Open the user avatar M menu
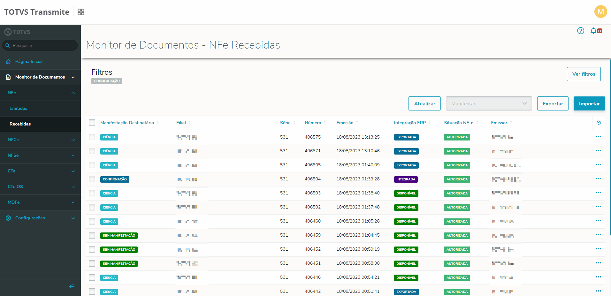Image resolution: width=611 pixels, height=296 pixels. [x=600, y=12]
